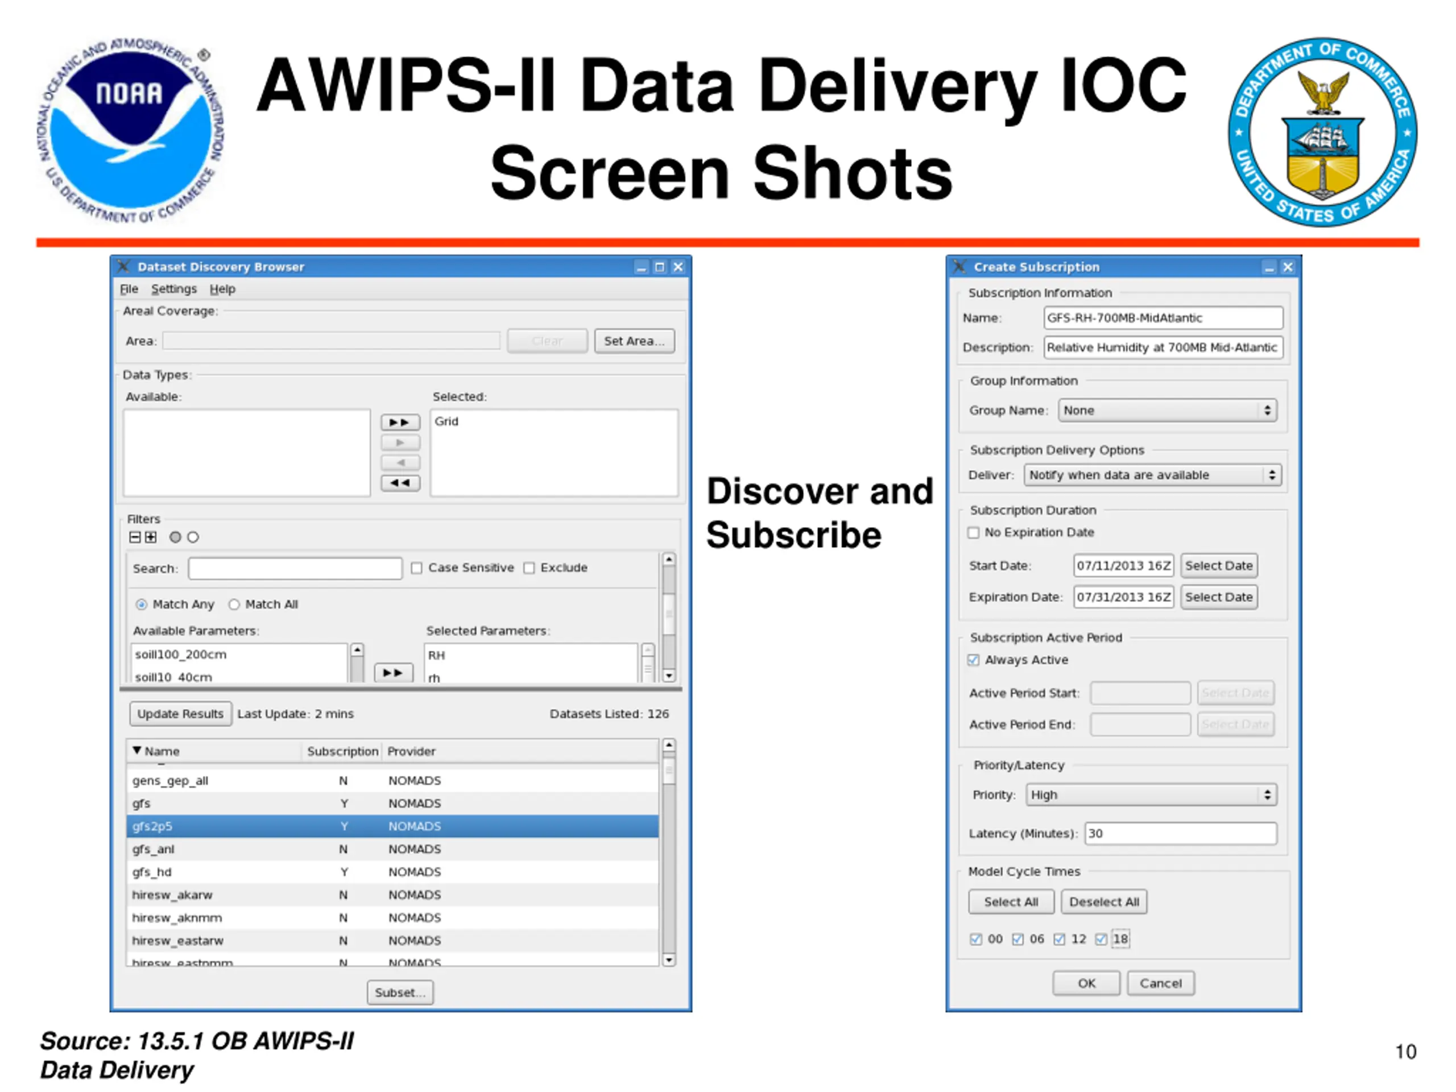Click Start Date text field
The width and height of the screenshot is (1456, 1092).
(1124, 565)
